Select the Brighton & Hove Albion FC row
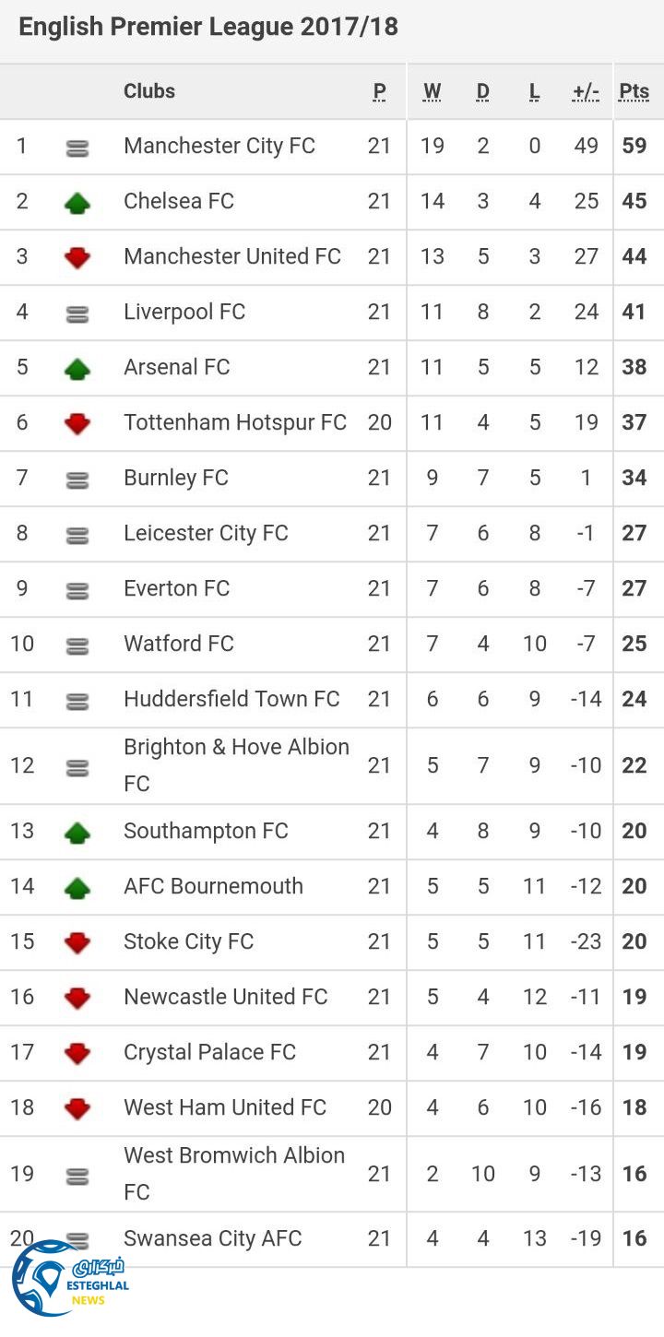664x1337 pixels. [x=236, y=765]
